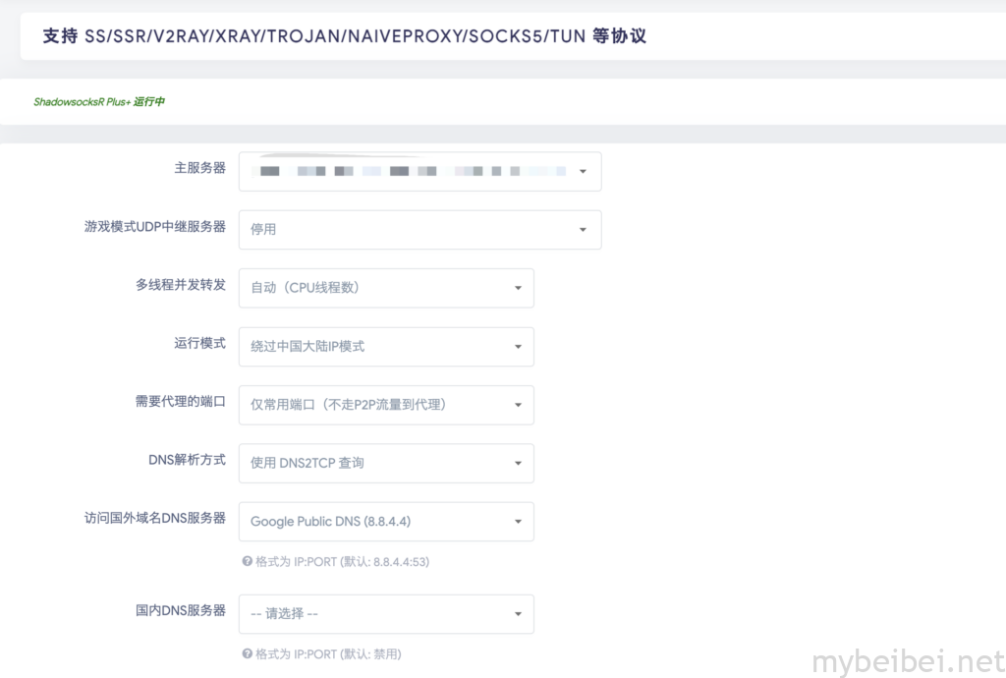
Task: Open the 运行模式 dropdown showing 绕过中国大陆IP模式
Action: click(x=386, y=347)
